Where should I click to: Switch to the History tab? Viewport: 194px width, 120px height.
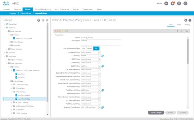click(x=187, y=25)
